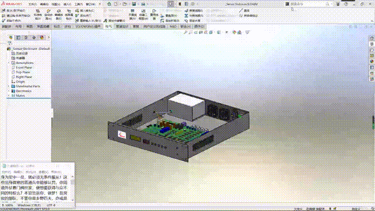Select the cursor Select tool icon
This screenshot has height=211, width=375.
point(171,4)
